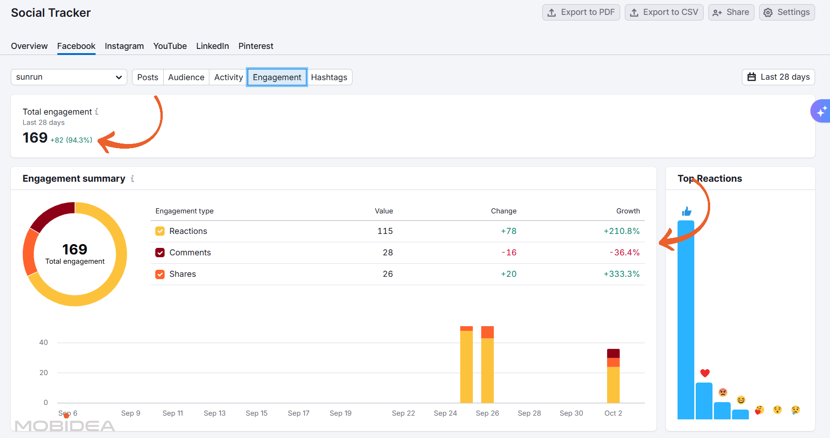Click the calendar icon in the date range selector
This screenshot has height=438, width=830.
coord(752,77)
